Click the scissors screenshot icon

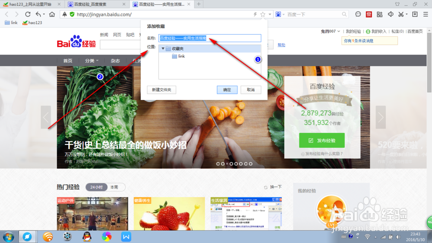401,14
